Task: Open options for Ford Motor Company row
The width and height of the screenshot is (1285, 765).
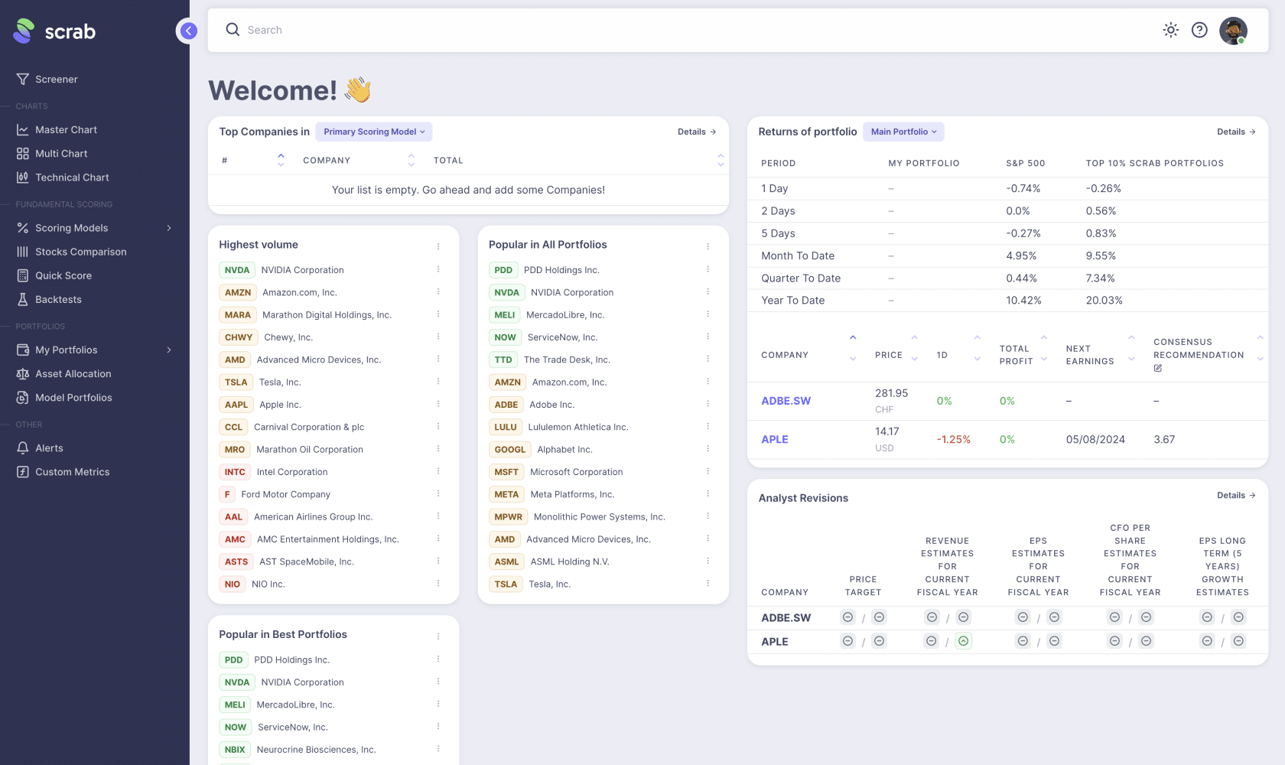Action: (x=438, y=493)
